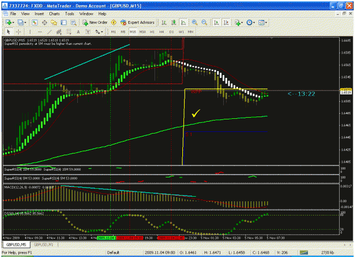This screenshot has width=355, height=257.
Task: Open the Insert menu
Action: tap(39, 14)
